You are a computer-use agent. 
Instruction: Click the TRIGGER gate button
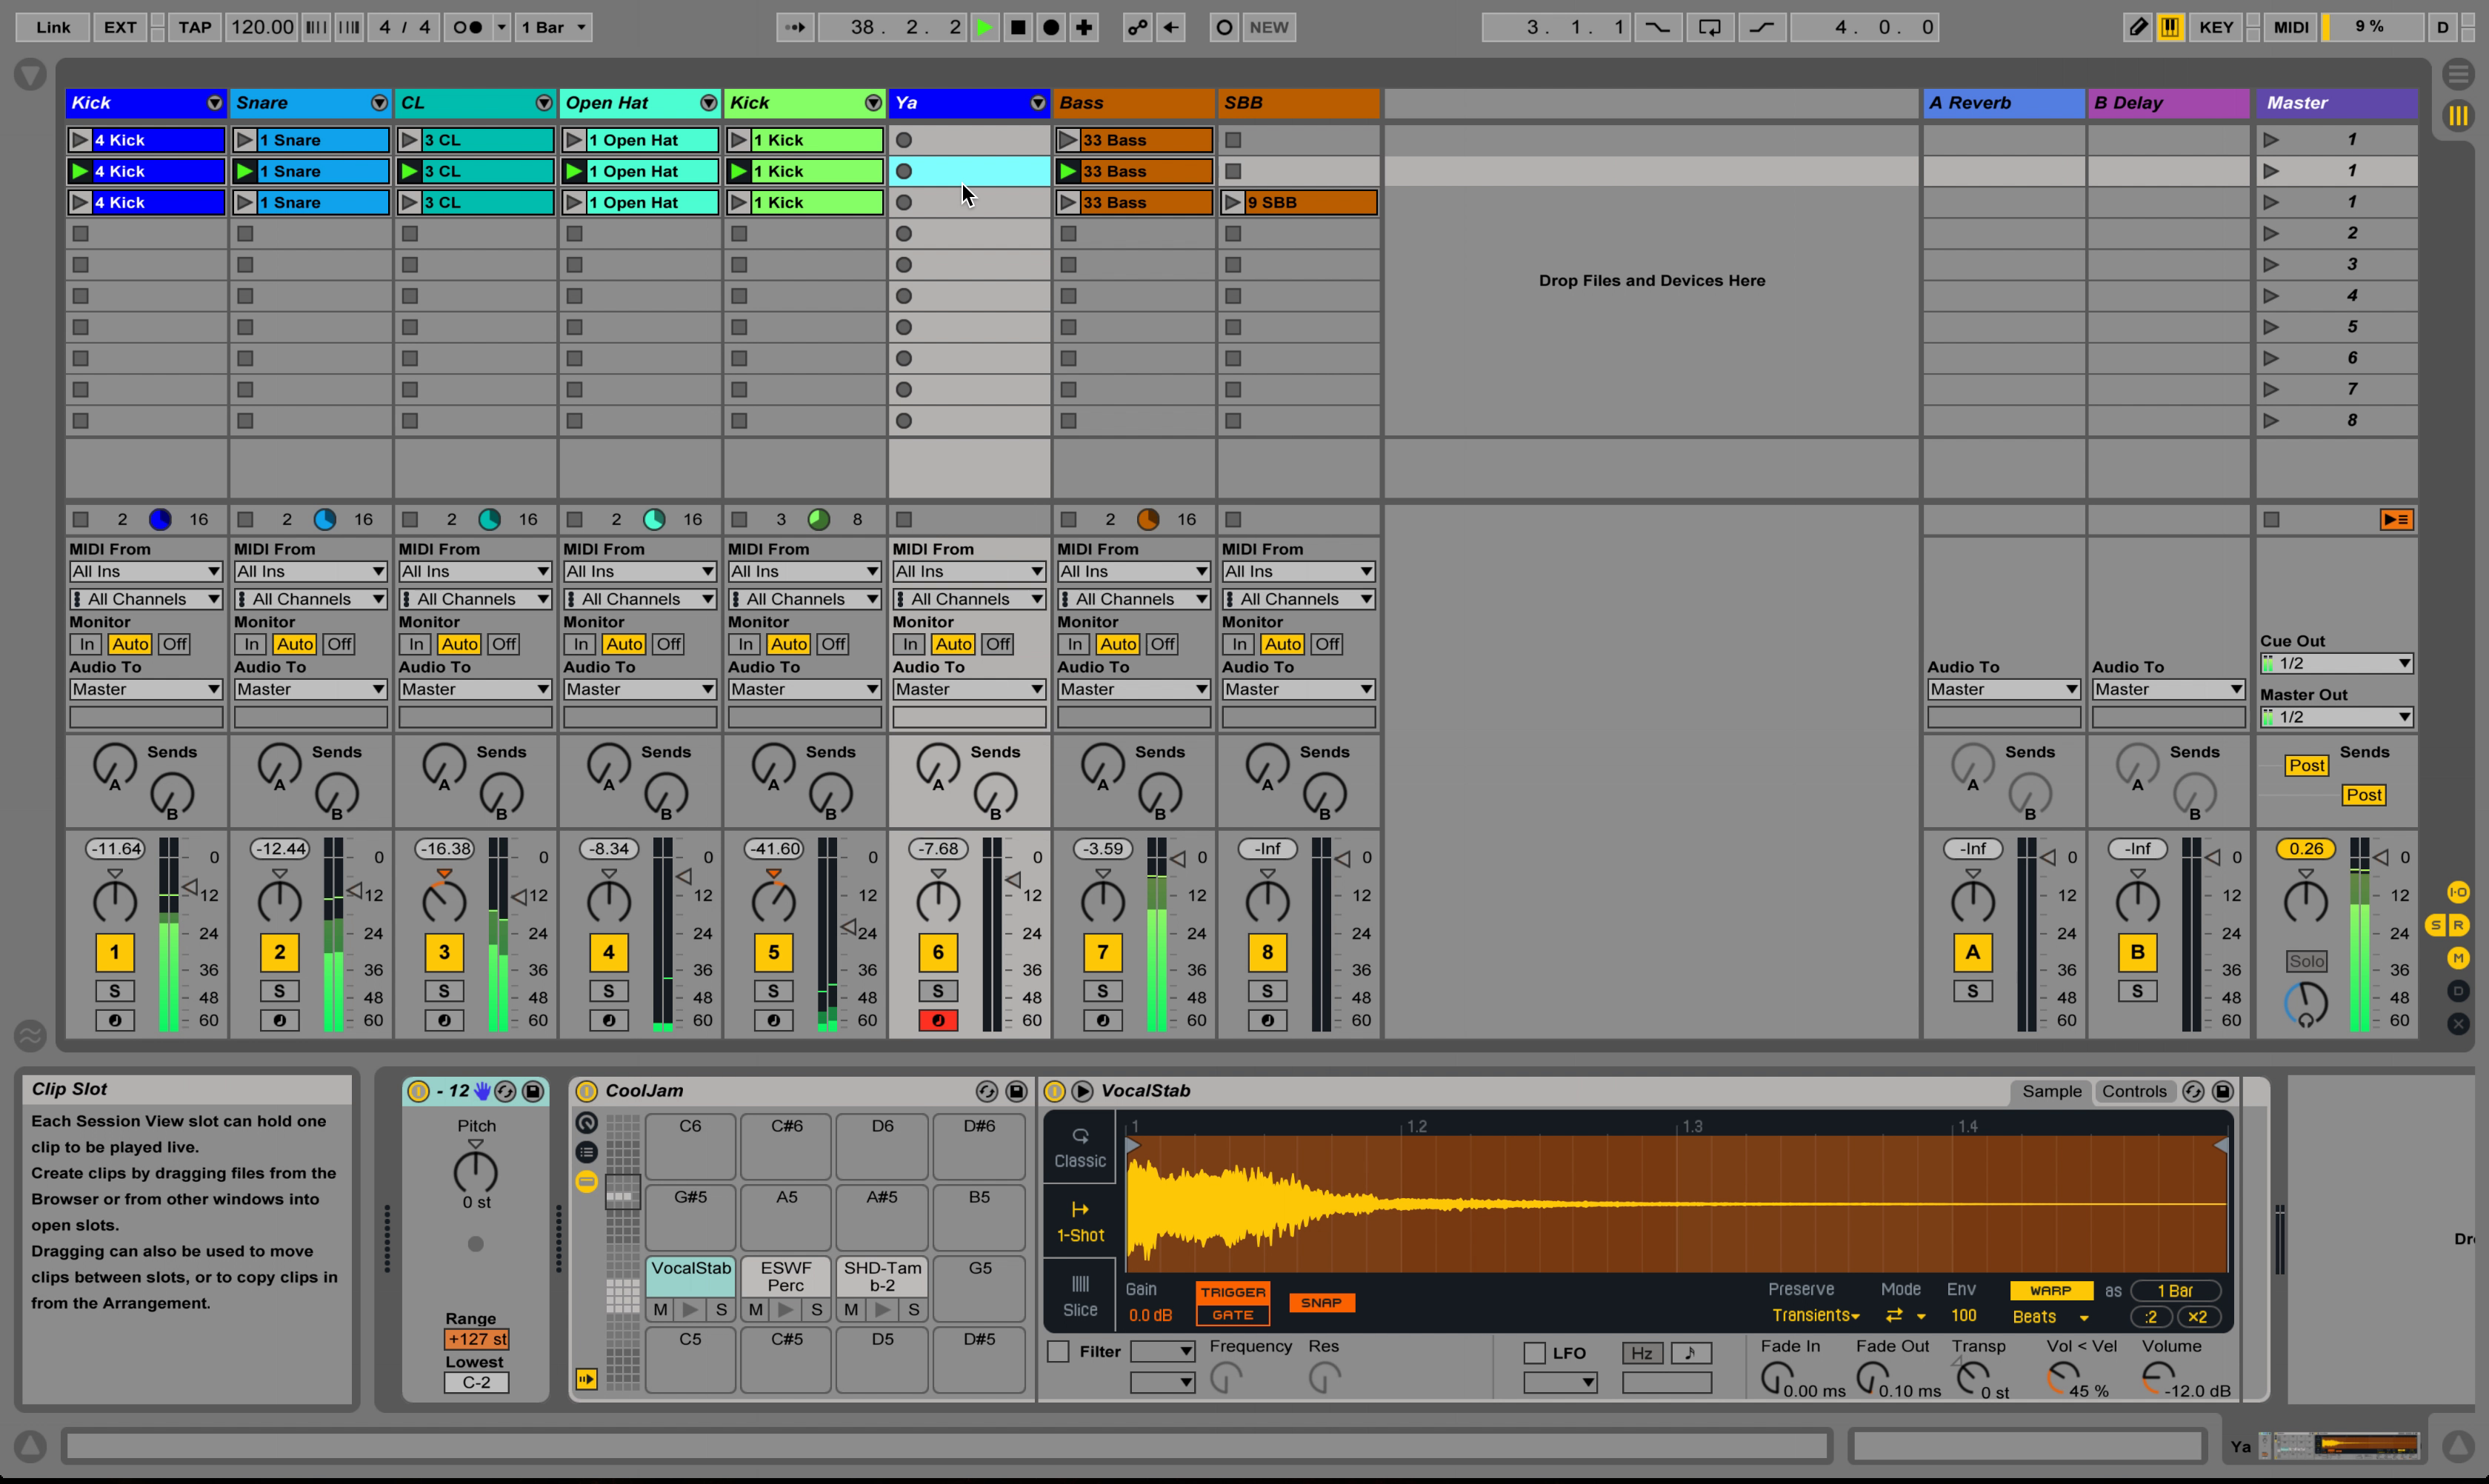click(1233, 1316)
